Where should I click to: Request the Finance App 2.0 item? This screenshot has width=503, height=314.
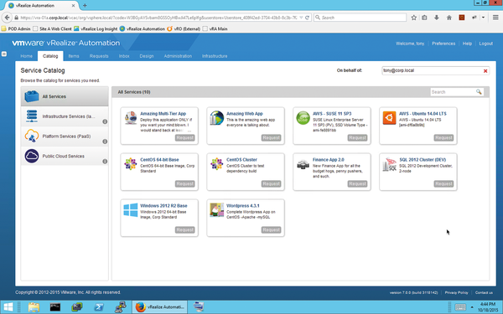[x=357, y=184]
